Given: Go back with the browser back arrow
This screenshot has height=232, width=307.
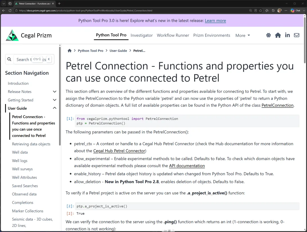Looking at the screenshot, I should (3, 11).
